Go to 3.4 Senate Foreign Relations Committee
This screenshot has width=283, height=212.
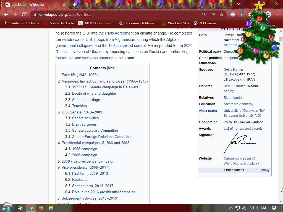pyautogui.click(x=102, y=137)
